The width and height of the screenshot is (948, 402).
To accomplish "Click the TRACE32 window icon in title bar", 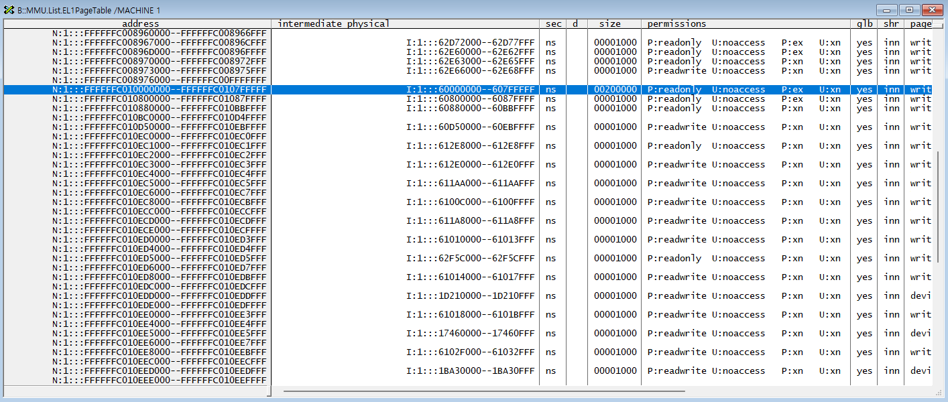I will point(9,10).
